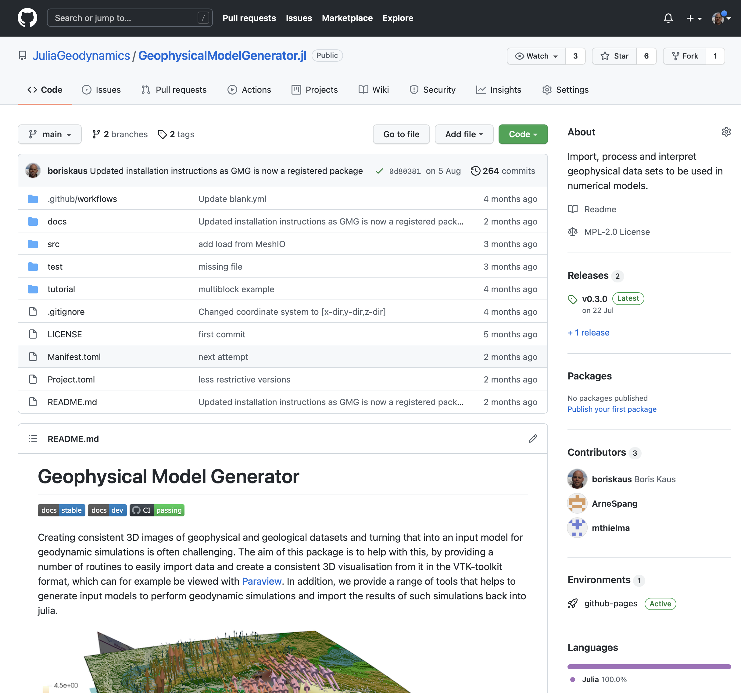Open the repository Settings tab
The width and height of the screenshot is (741, 693).
pyautogui.click(x=565, y=90)
